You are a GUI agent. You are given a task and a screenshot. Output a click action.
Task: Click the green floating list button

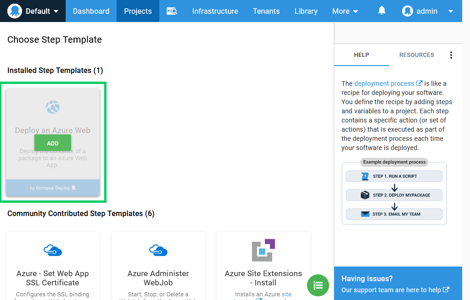point(318,285)
